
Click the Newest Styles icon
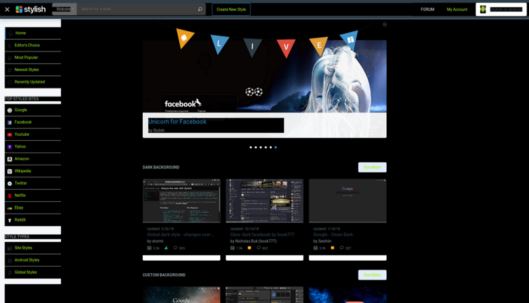pyautogui.click(x=10, y=70)
